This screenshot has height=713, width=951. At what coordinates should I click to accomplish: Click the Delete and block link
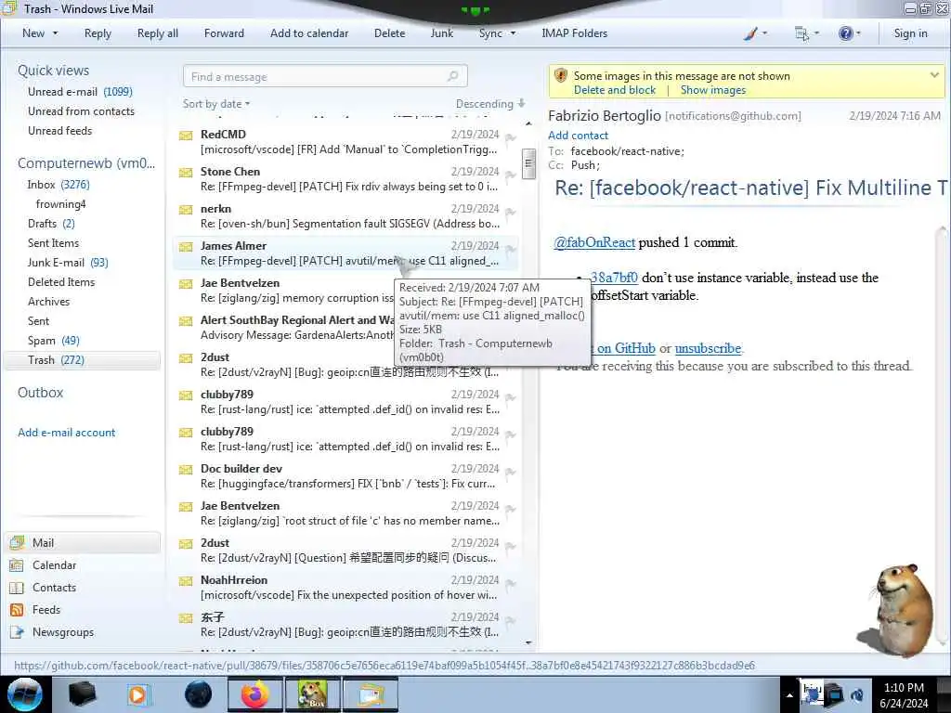click(x=615, y=90)
